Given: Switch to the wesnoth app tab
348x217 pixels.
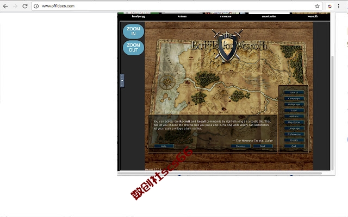Looking at the screenshot, I should click(312, 16).
